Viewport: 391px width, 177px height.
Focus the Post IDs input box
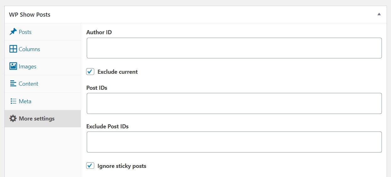(234, 103)
